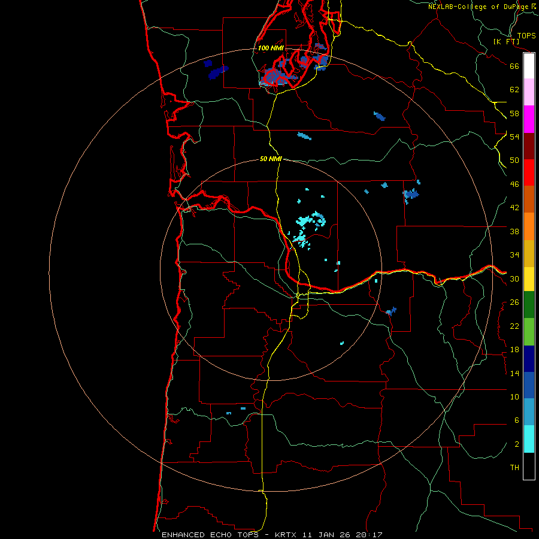Screen dimensions: 539x539
Task: Click the legend value '30'
Action: pyautogui.click(x=514, y=278)
